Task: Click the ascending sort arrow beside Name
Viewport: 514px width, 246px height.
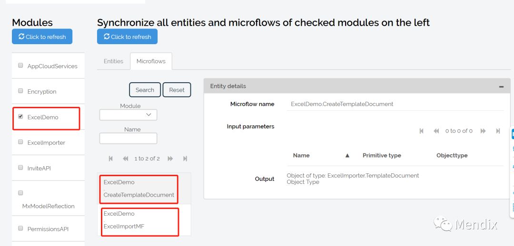Action: pos(347,155)
